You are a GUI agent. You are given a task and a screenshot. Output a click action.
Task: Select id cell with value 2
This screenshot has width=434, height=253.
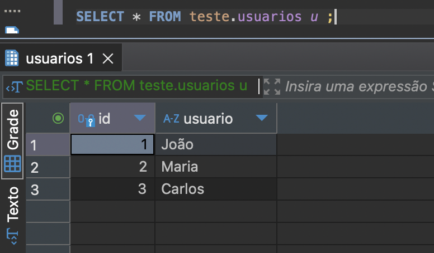click(112, 167)
